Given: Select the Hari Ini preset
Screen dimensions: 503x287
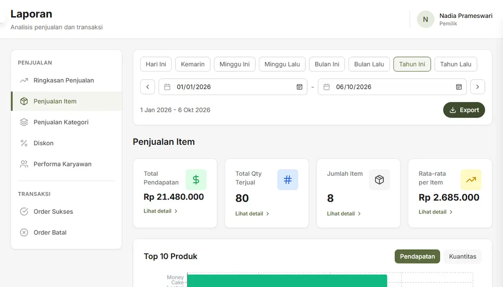Looking at the screenshot, I should tap(156, 64).
